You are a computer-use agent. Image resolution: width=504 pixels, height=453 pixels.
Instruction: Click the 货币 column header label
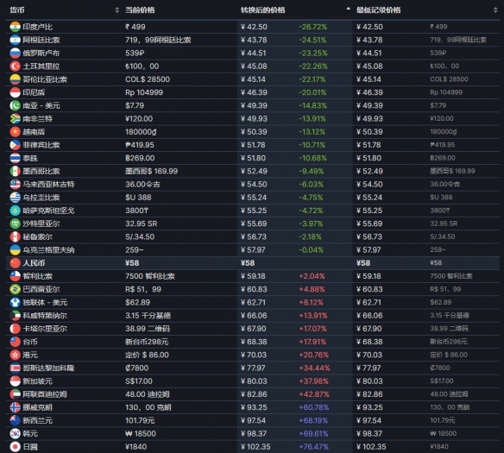(x=17, y=10)
